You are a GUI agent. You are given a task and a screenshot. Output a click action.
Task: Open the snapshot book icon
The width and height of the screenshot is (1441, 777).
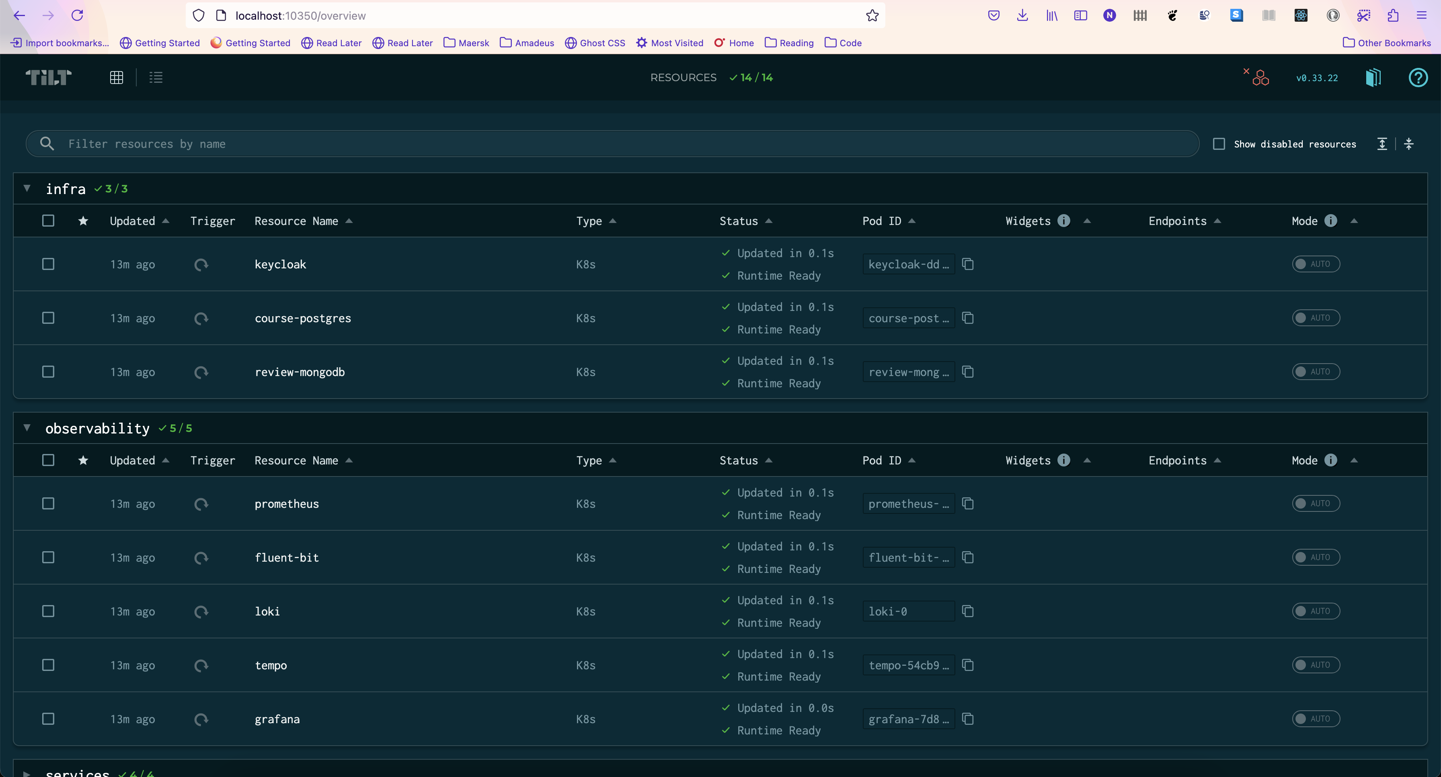coord(1373,77)
